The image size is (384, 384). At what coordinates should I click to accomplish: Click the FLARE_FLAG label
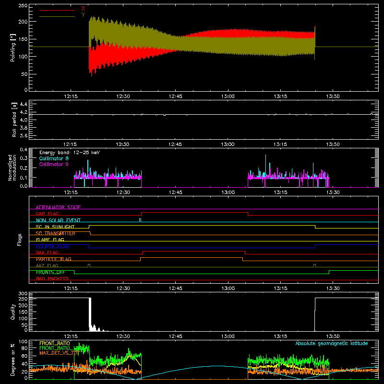pos(50,240)
